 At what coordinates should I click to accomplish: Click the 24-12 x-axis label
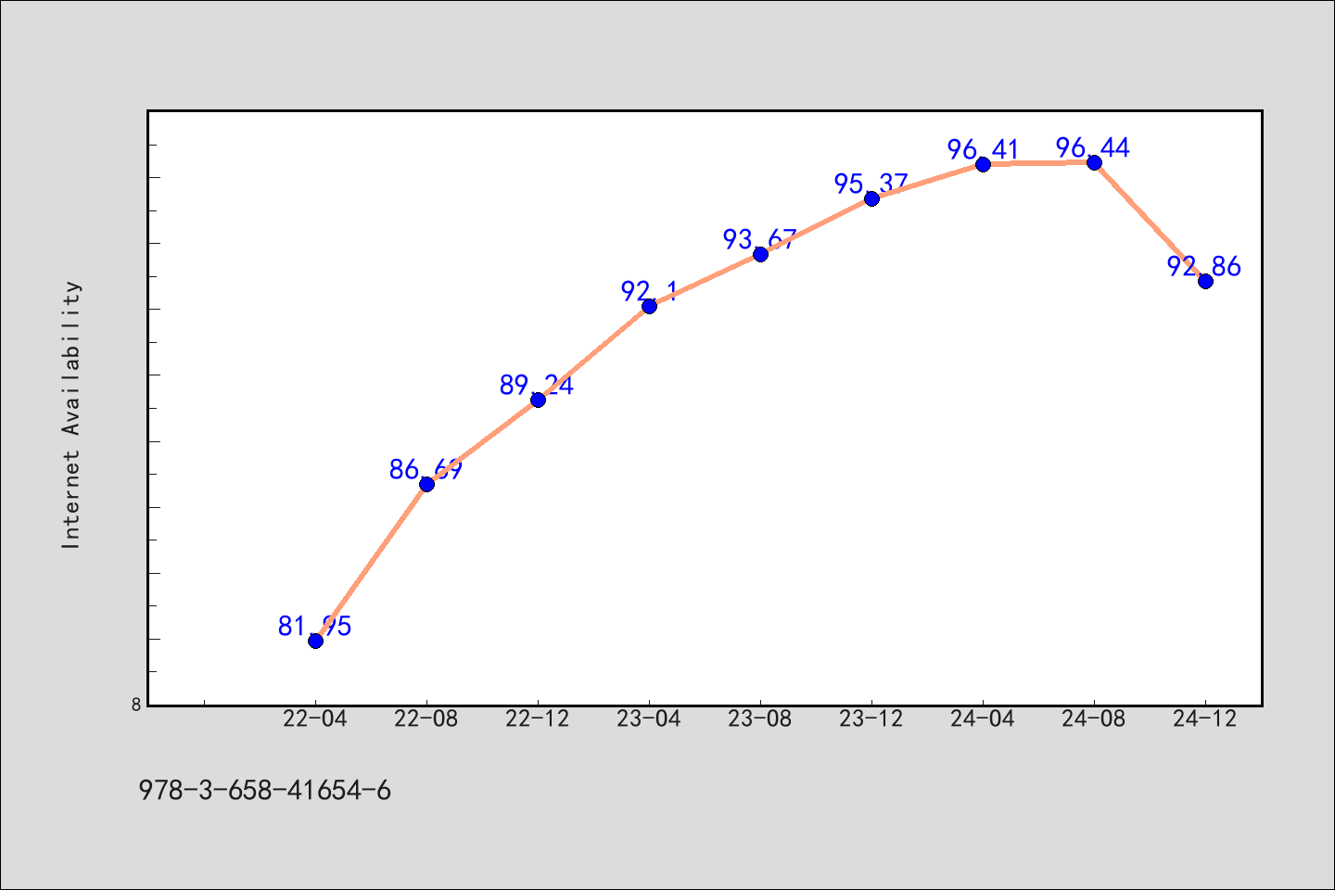[x=1205, y=719]
